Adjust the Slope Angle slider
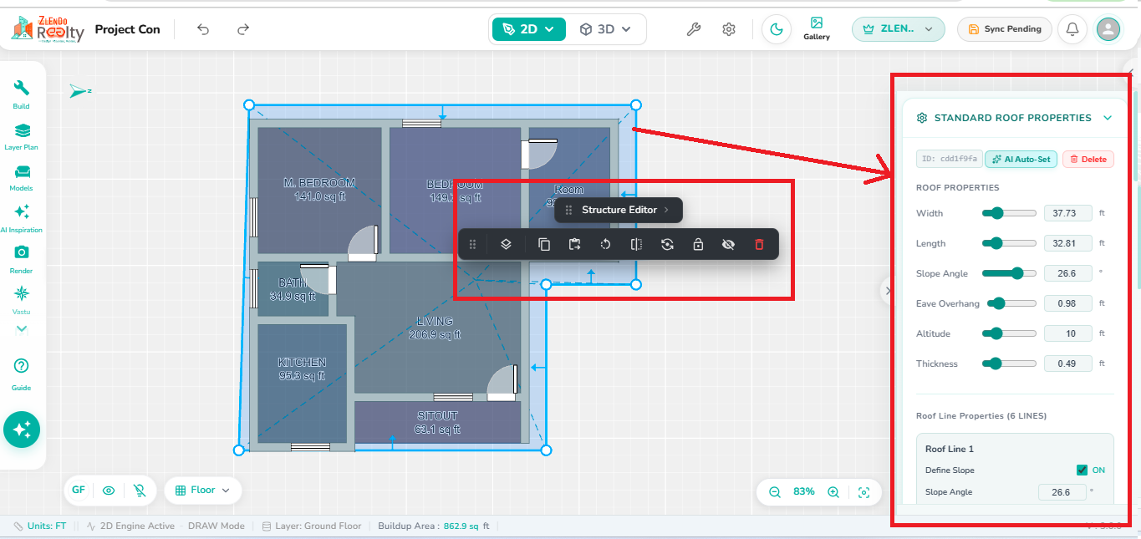Viewport: 1141px width, 539px height. (1009, 273)
